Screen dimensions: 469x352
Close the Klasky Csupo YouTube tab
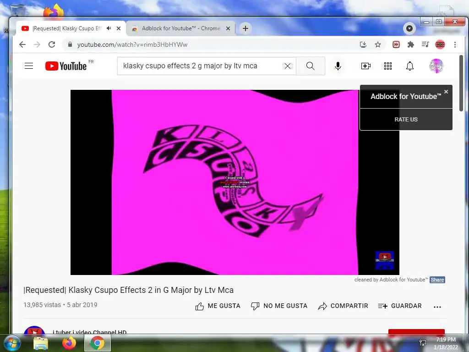tap(119, 28)
